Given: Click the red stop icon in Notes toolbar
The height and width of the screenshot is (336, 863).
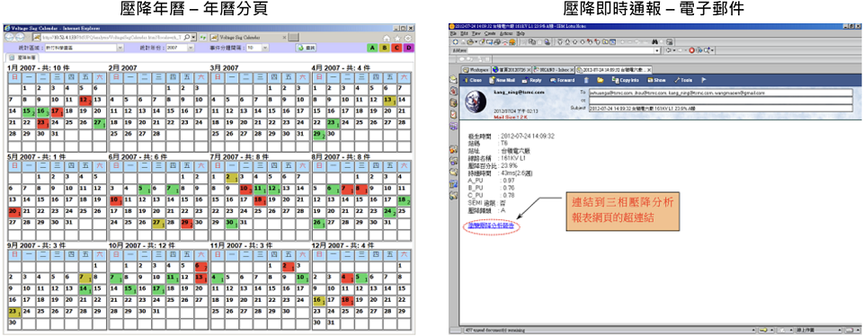Looking at the screenshot, I should (x=692, y=50).
